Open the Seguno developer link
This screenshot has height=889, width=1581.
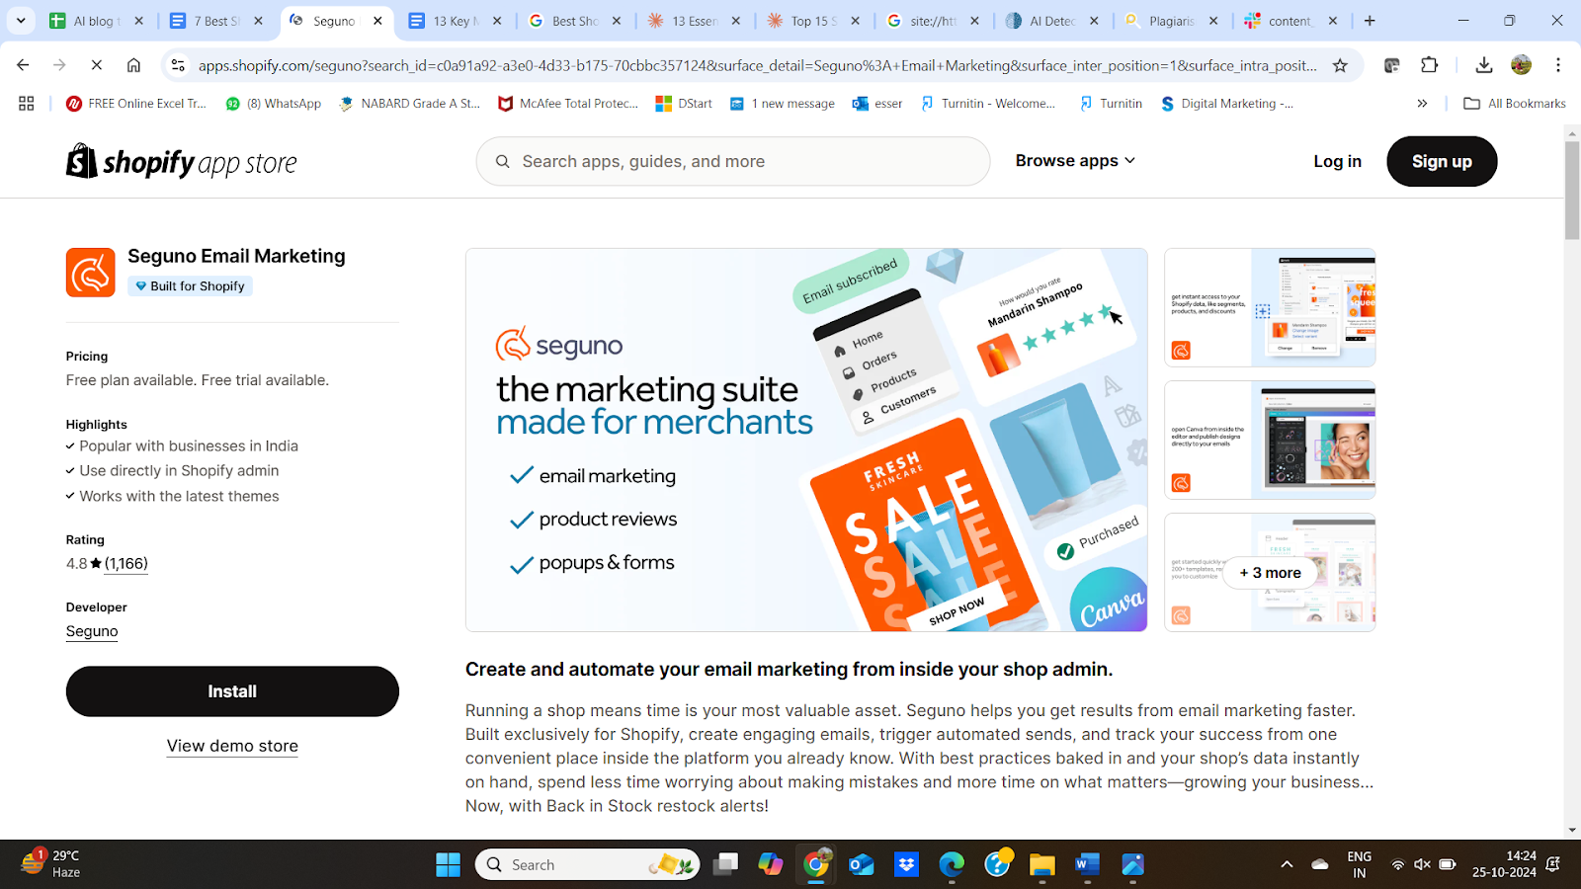point(92,631)
